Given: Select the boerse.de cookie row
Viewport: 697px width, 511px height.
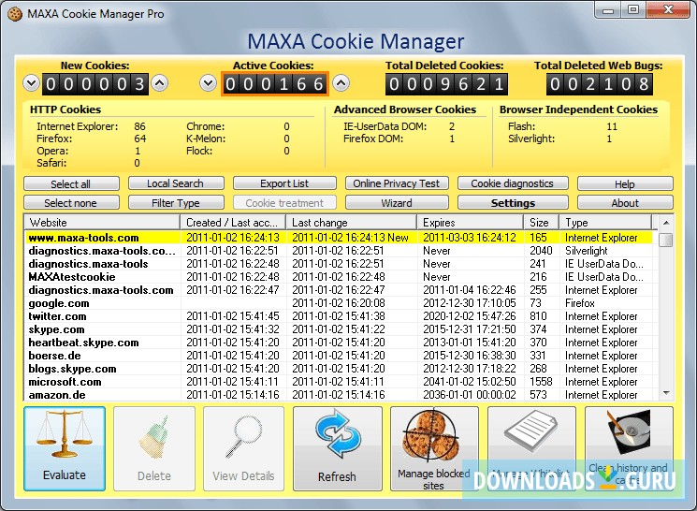Looking at the screenshot, I should coord(339,356).
